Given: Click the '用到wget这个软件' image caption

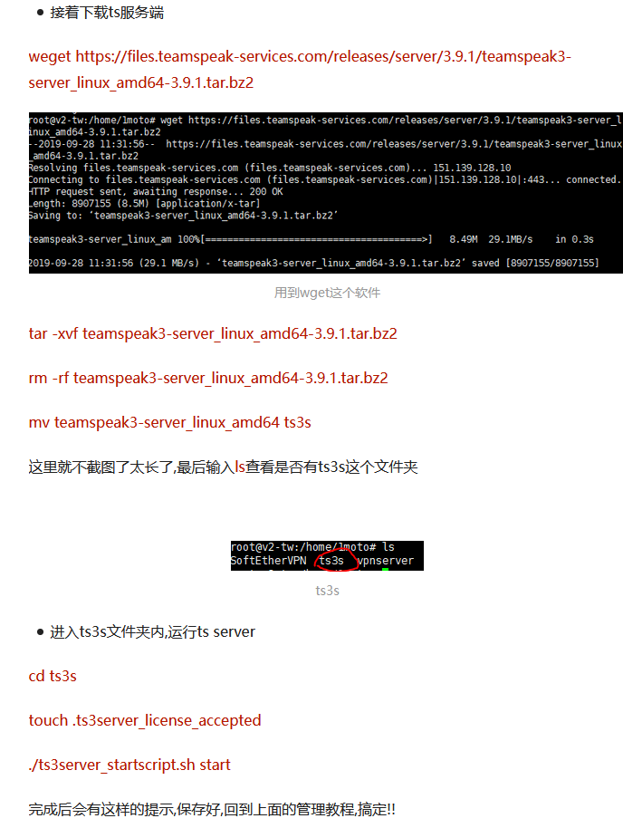Looking at the screenshot, I should pos(327,293).
